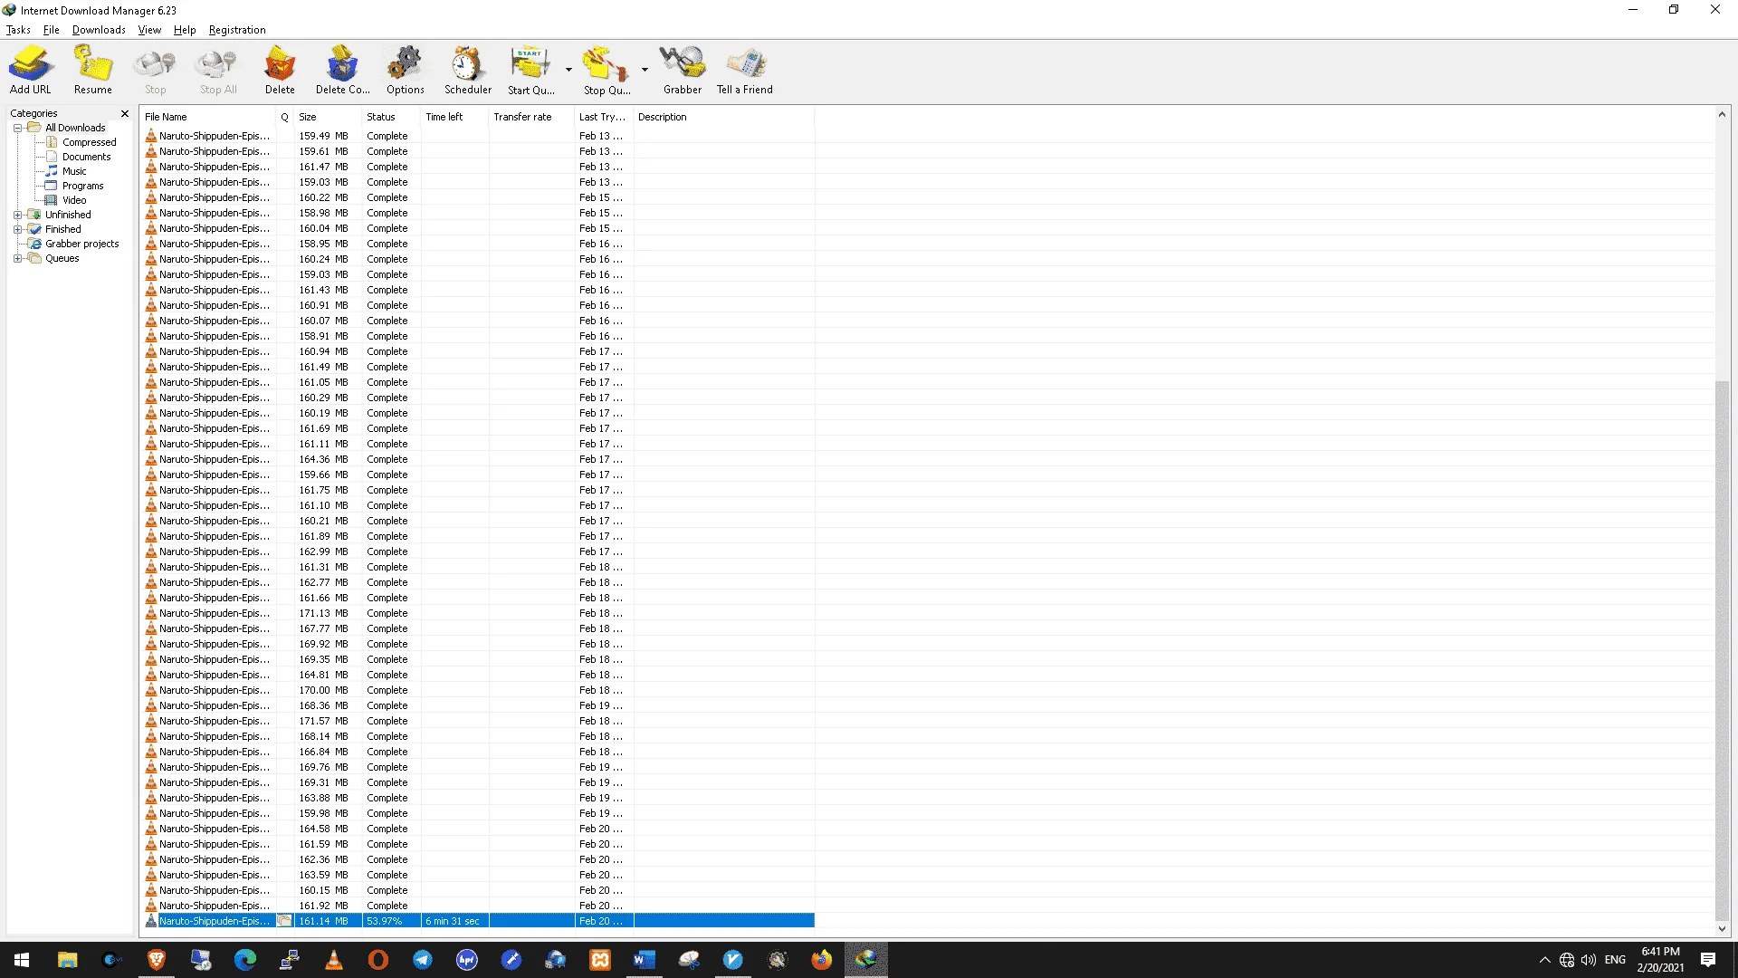Click the scrollbar down arrow
Screen dimensions: 1738x978
pos(1722,929)
